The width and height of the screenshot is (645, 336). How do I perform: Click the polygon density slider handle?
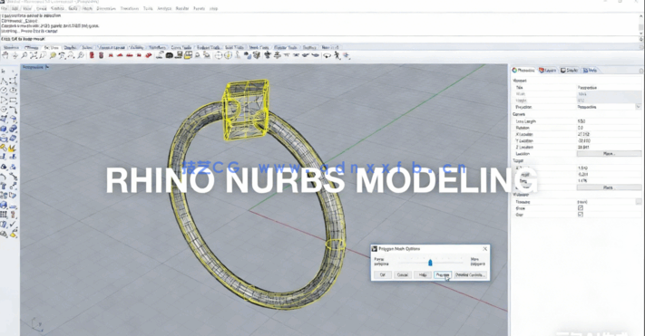430,262
